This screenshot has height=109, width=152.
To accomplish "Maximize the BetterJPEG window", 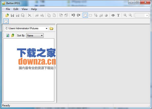I will tap(137, 2).
